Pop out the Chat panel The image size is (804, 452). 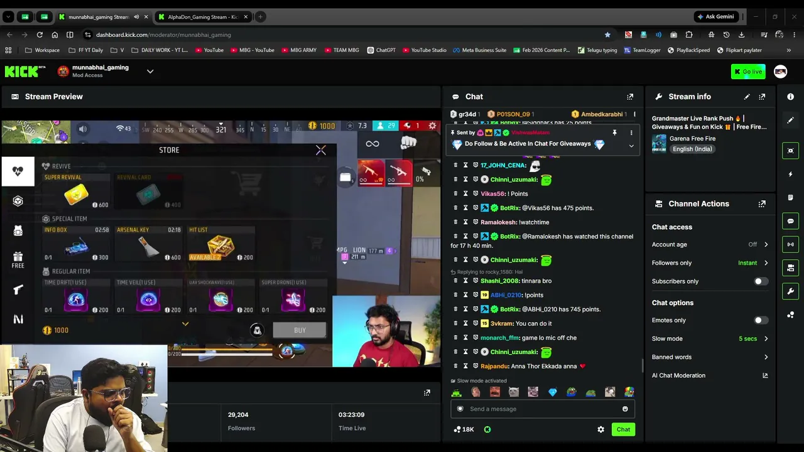[630, 97]
